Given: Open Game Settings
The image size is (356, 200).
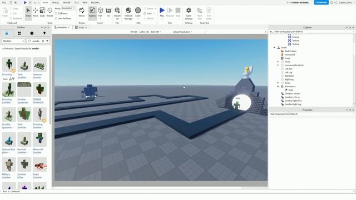Looking at the screenshot, I should click(x=189, y=13).
